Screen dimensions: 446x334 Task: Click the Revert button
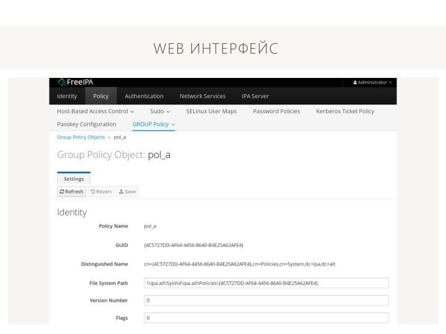[x=101, y=191]
